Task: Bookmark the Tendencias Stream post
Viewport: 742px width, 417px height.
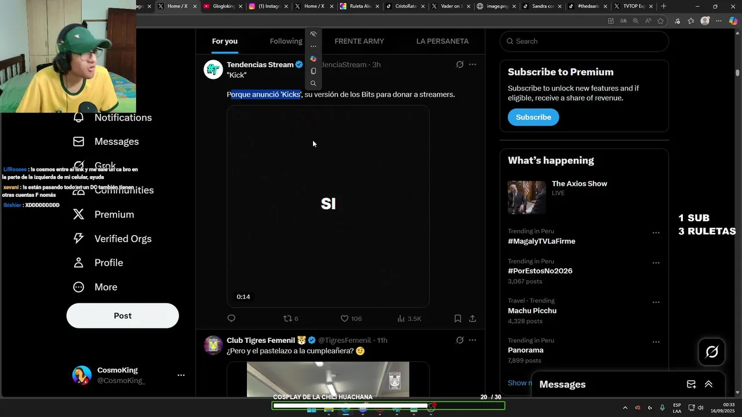Action: (x=457, y=319)
